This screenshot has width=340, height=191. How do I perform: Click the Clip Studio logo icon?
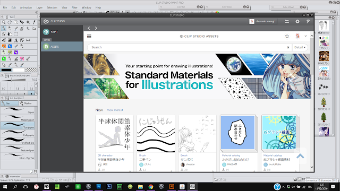click(x=46, y=21)
